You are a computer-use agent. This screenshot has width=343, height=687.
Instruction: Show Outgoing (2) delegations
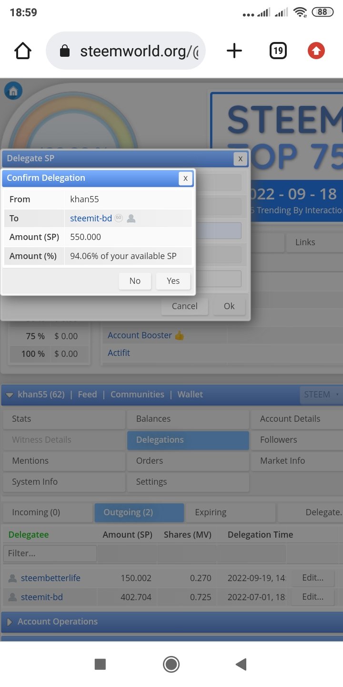coord(139,512)
